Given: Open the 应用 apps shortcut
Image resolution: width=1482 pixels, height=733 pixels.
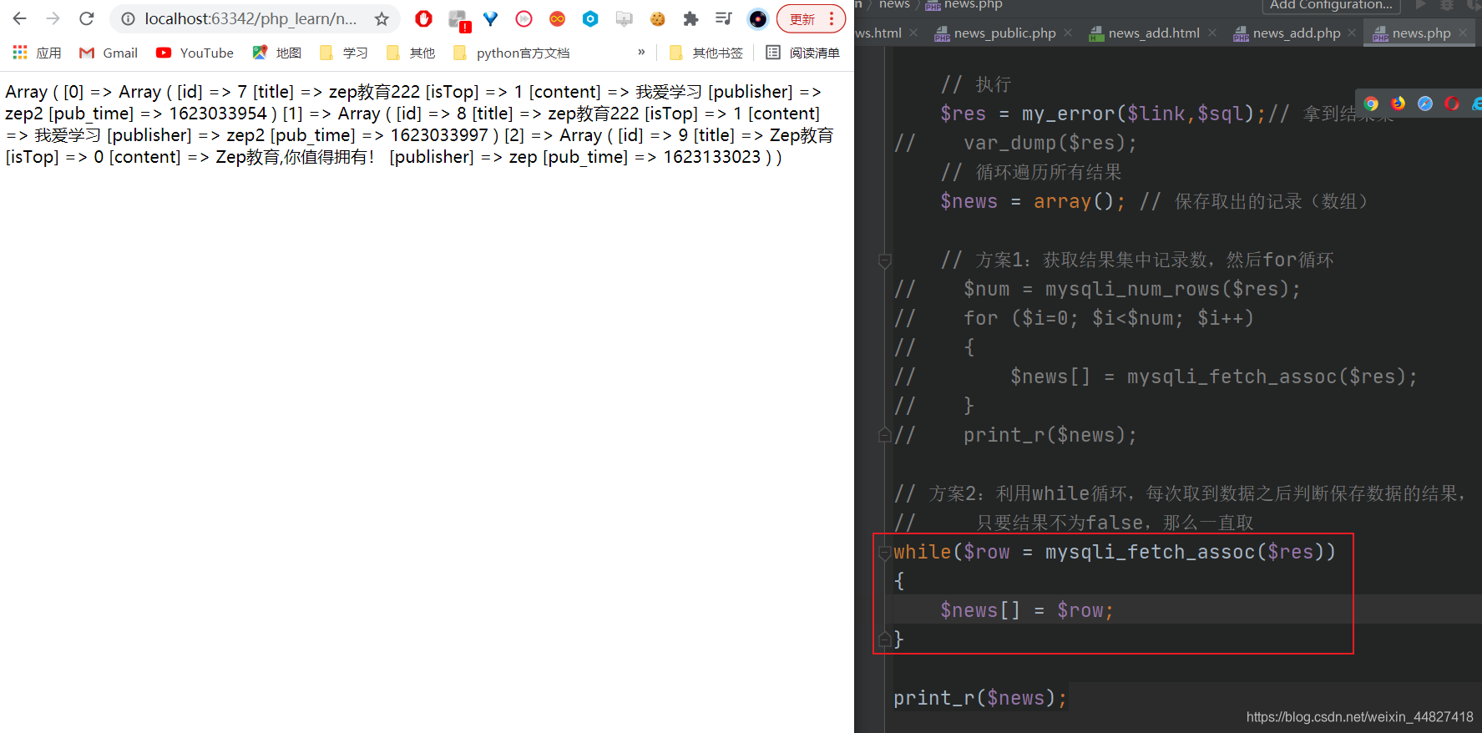Looking at the screenshot, I should 38,53.
